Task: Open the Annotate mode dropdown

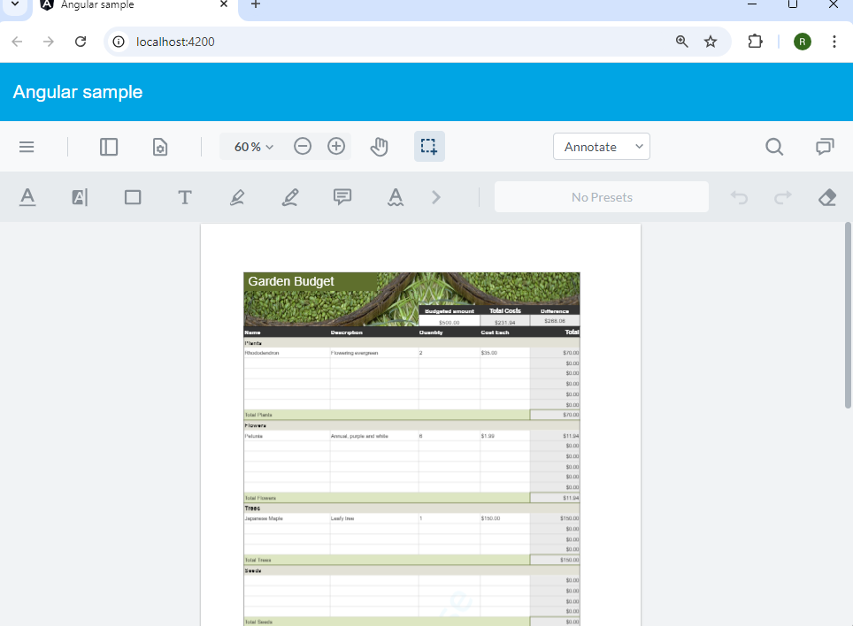Action: [x=602, y=146]
